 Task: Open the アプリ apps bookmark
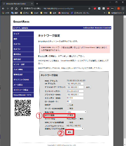pos(6,13)
